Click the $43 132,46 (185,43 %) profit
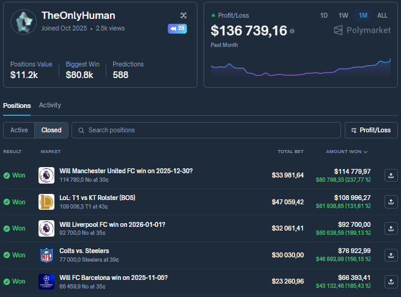Viewport: 401px width, 297px height. pyautogui.click(x=343, y=286)
